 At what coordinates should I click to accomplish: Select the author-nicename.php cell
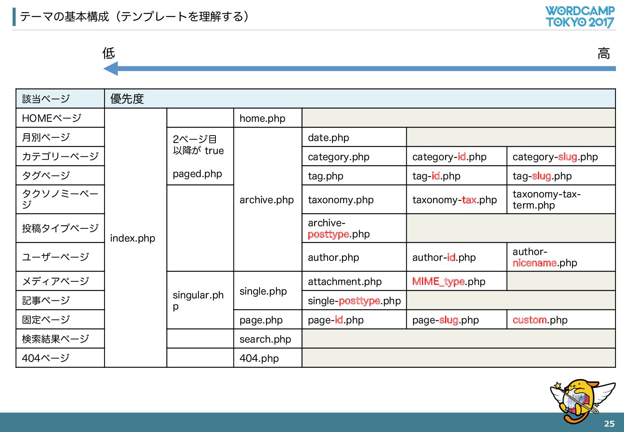tap(561, 257)
